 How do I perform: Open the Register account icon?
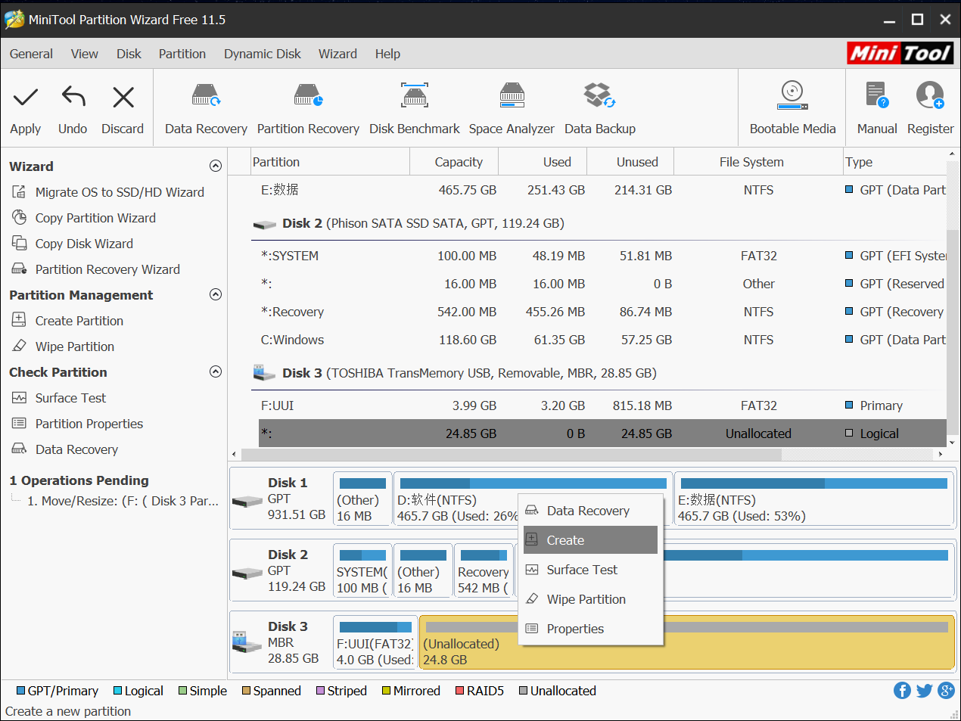930,96
